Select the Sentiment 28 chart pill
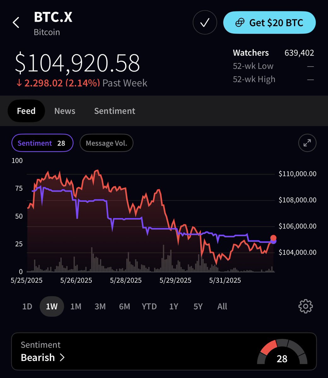The image size is (328, 378). coord(42,143)
